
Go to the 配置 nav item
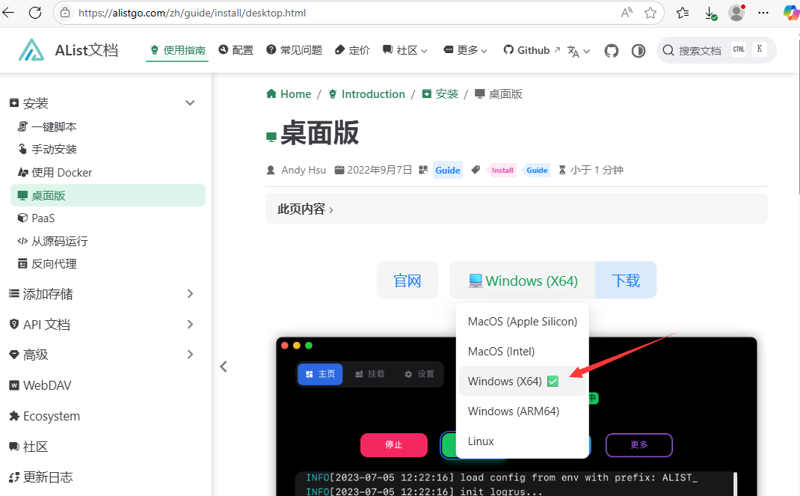[x=236, y=50]
